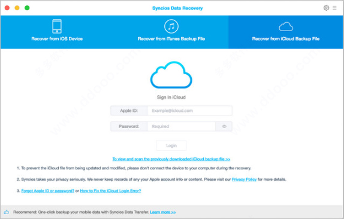Minimize window with yellow button
This screenshot has width=344, height=219.
17,8
